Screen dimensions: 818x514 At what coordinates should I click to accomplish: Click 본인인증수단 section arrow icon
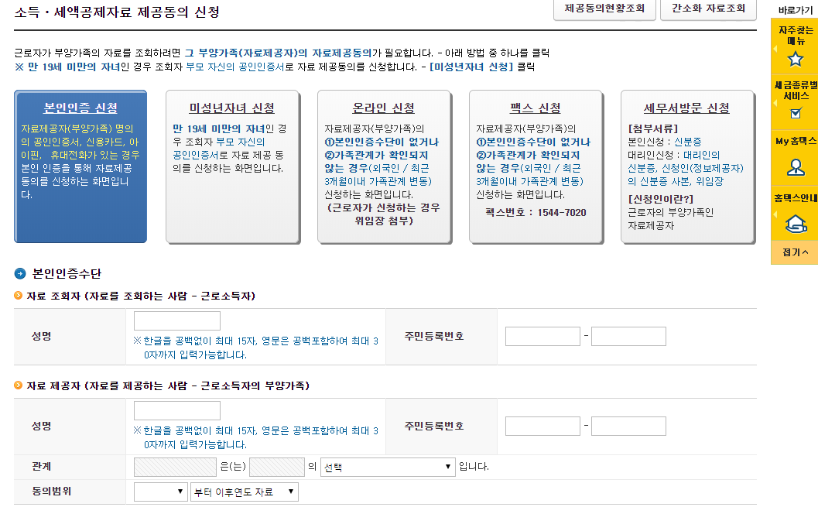tap(20, 273)
